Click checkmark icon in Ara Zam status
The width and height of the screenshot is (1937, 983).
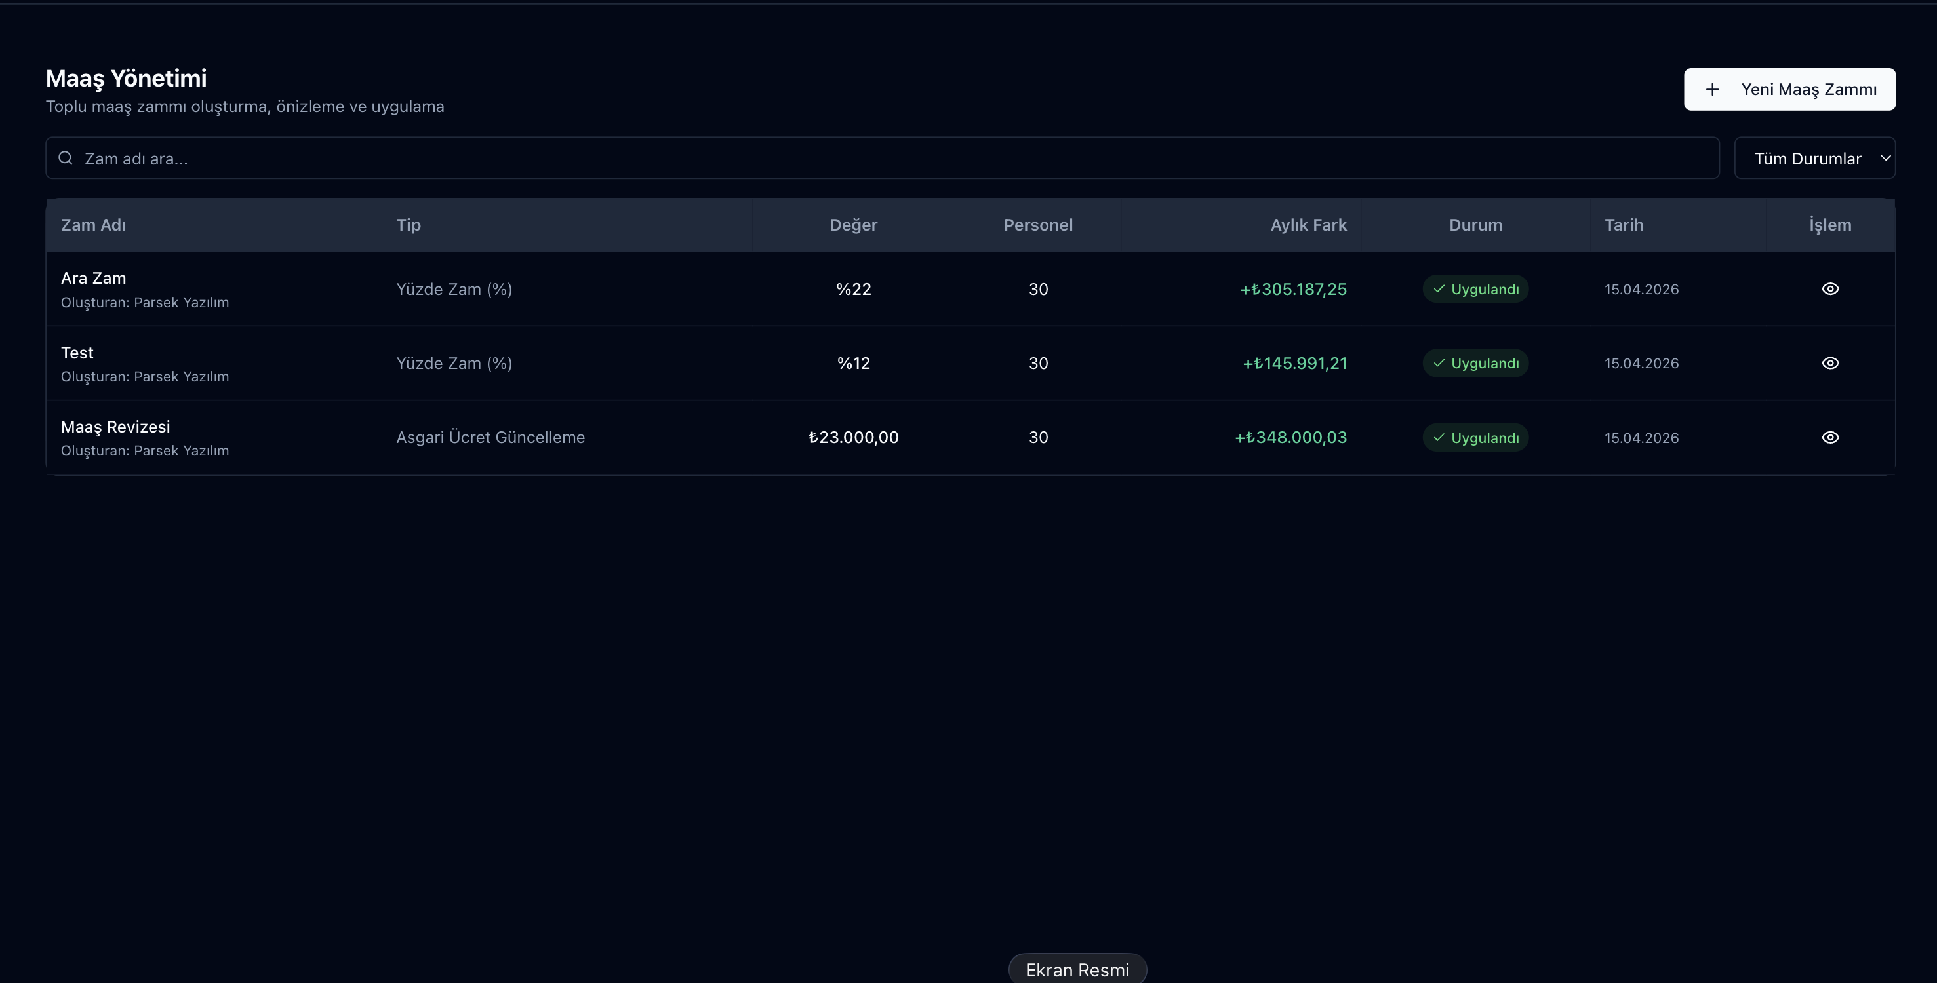[x=1439, y=288]
